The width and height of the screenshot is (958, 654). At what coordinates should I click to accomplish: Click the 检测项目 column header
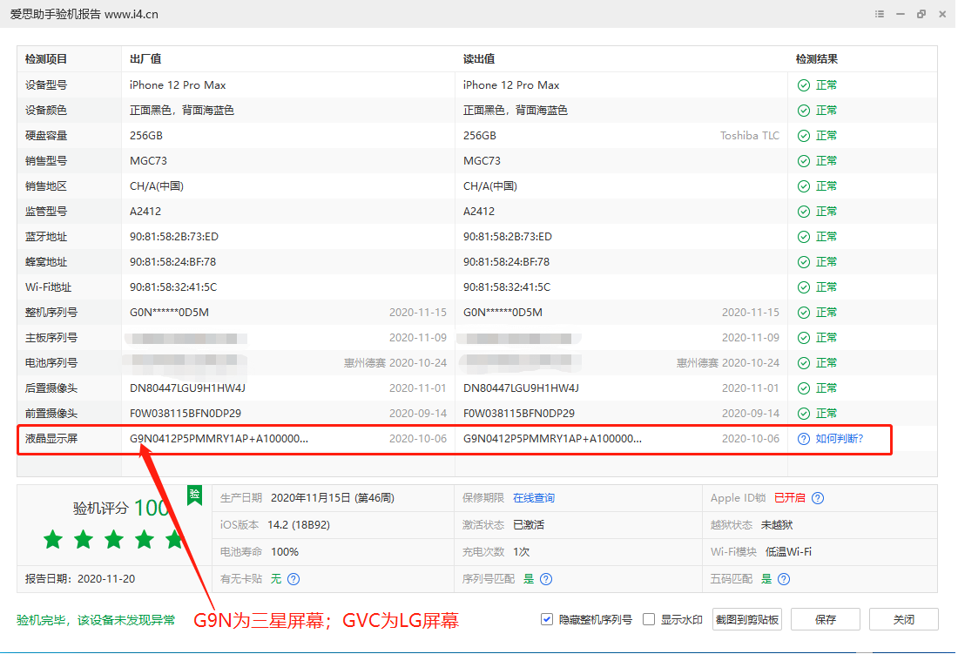tap(46, 59)
